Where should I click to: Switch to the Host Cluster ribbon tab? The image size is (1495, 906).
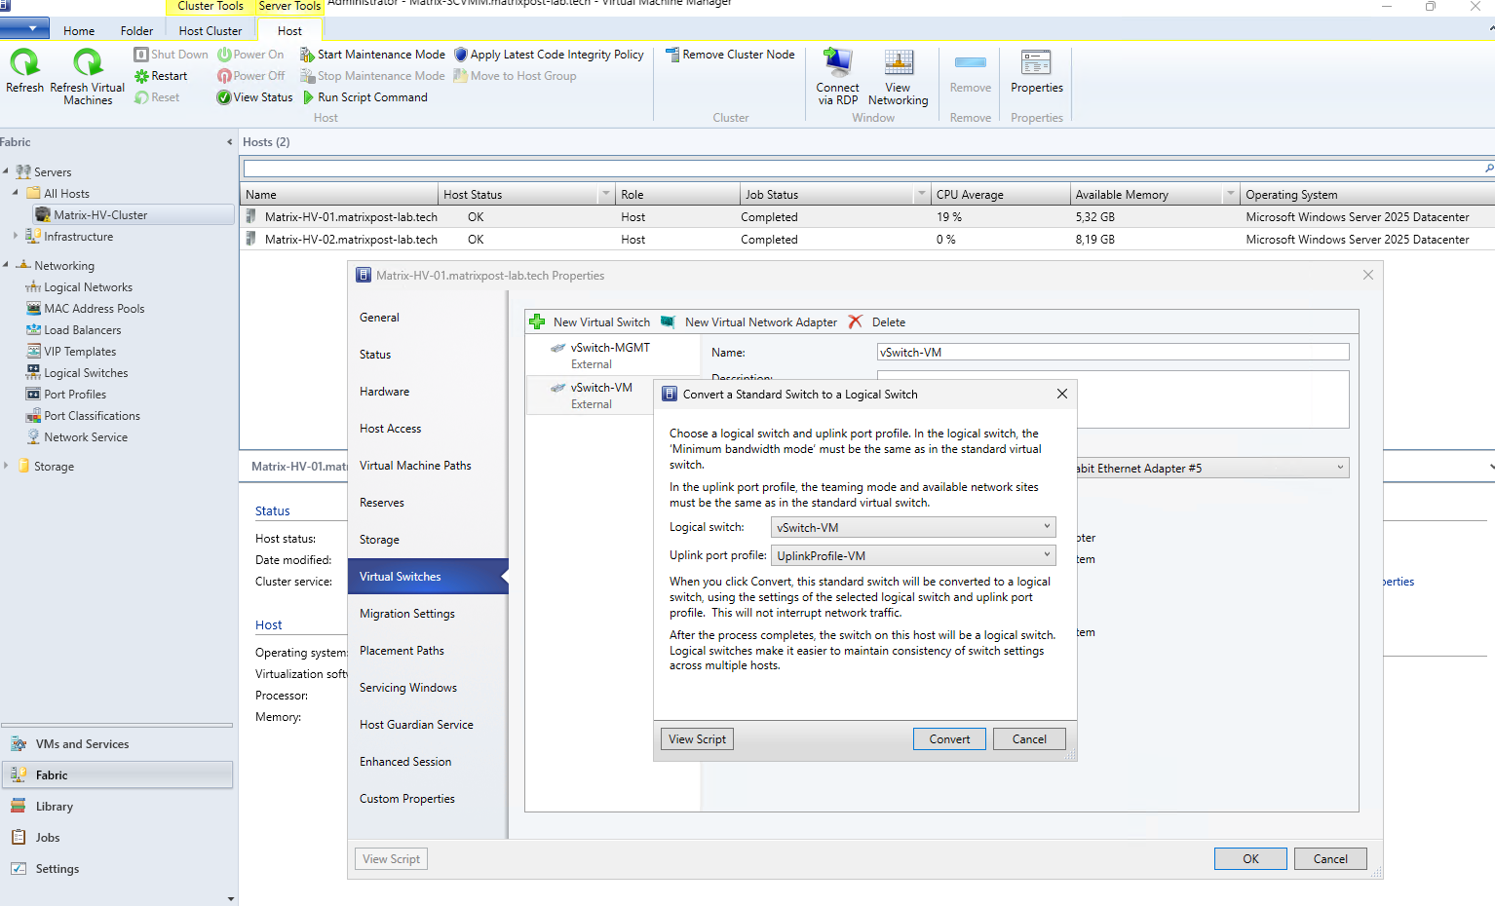tap(211, 31)
